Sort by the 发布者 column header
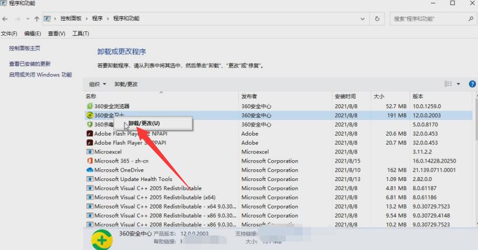Viewport: 478px width, 250px height. 285,96
